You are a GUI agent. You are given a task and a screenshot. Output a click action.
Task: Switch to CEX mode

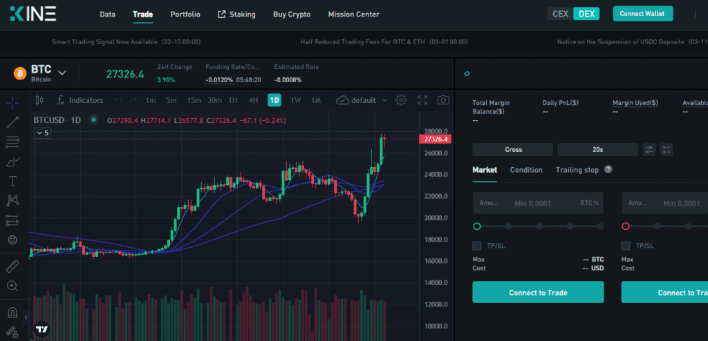tap(560, 14)
